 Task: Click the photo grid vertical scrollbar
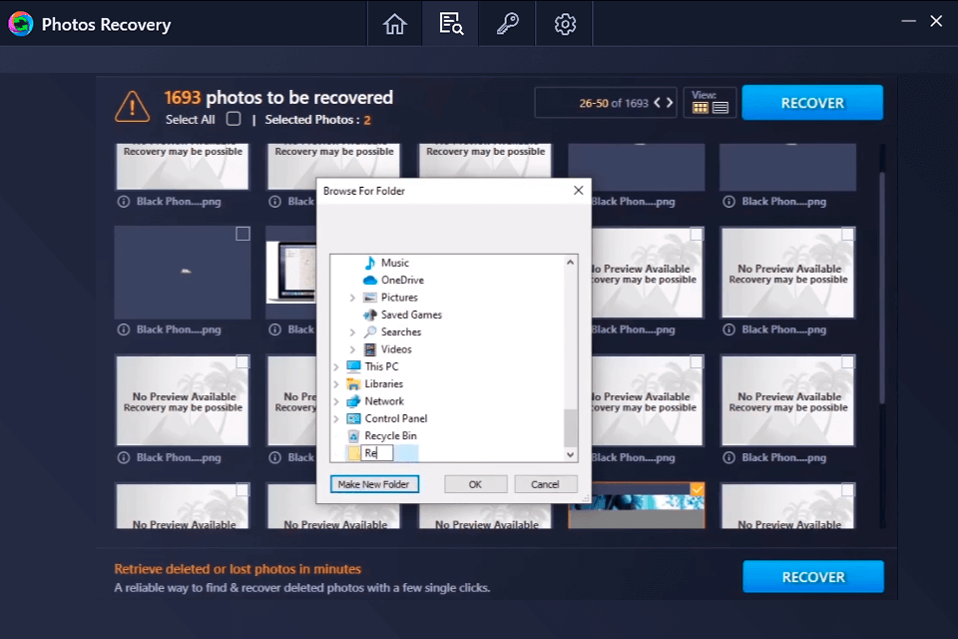[x=881, y=288]
